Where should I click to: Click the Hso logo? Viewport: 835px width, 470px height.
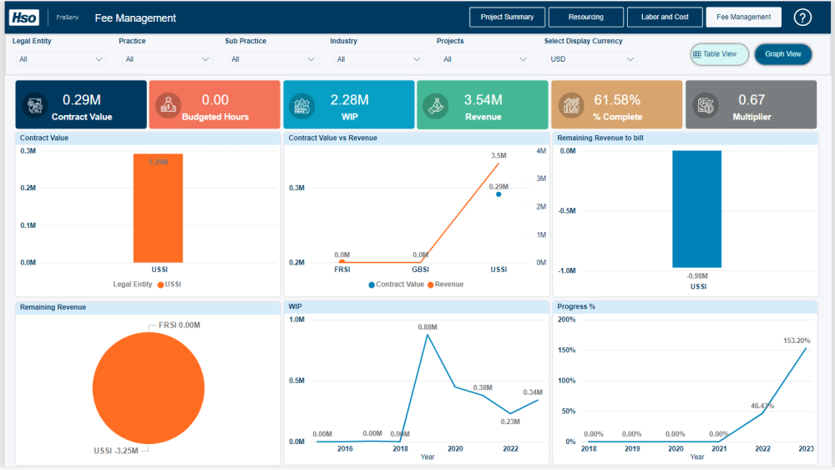point(24,18)
